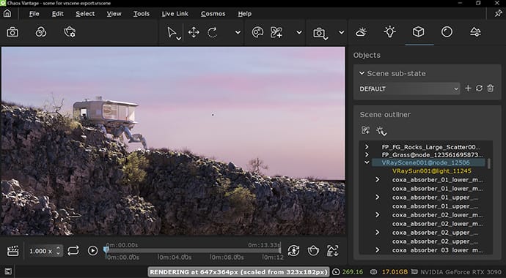Viewport: 506px width, 278px height.
Task: Click the scene outliner vertical scrollbar
Action: [489, 163]
